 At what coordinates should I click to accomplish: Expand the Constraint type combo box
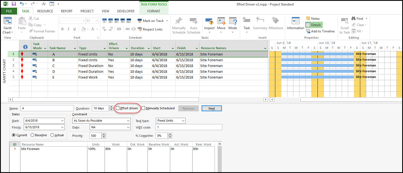pyautogui.click(x=128, y=121)
